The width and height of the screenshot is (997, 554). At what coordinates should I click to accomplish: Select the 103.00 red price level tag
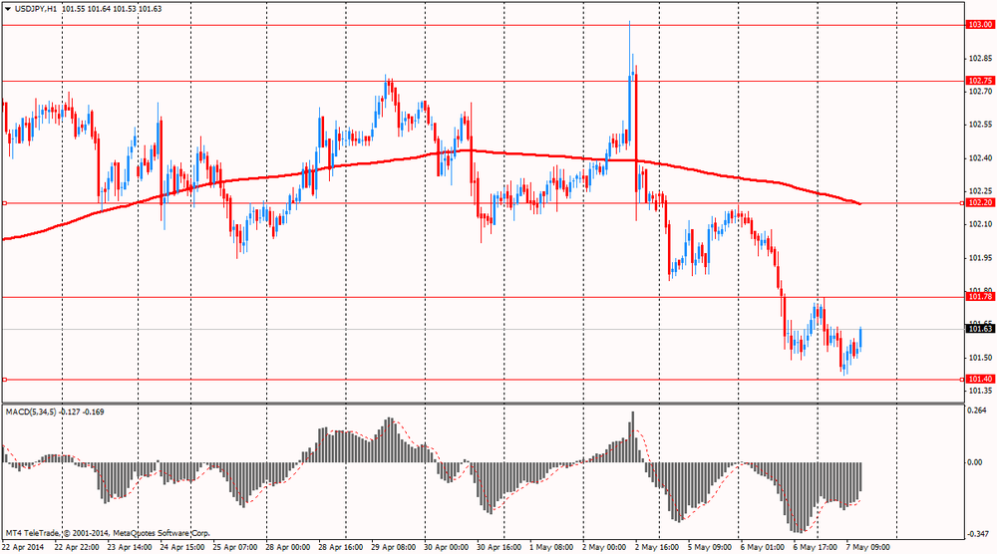979,24
